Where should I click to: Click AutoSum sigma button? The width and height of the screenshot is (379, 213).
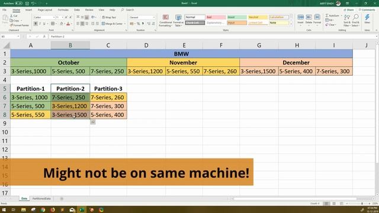(x=332, y=16)
